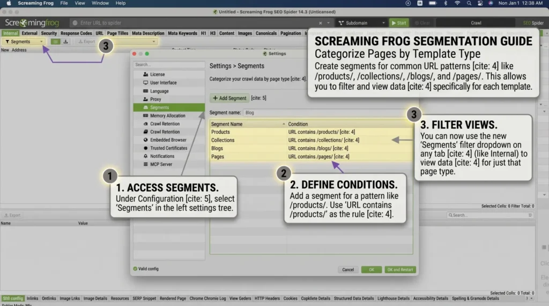Screen dimensions: 549x306
Task: Open the Subdomain crawl mode dropdown
Action: (361, 22)
